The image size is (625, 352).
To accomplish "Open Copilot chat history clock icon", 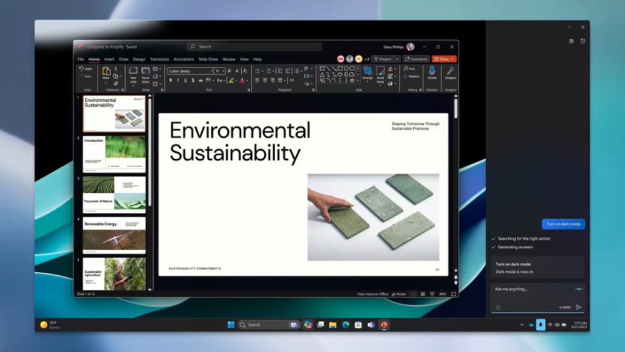I will [582, 41].
